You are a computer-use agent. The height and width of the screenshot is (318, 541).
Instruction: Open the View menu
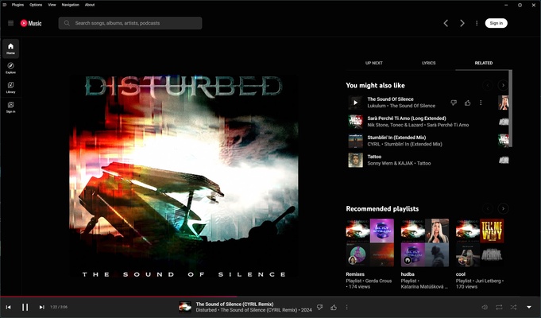(x=52, y=5)
